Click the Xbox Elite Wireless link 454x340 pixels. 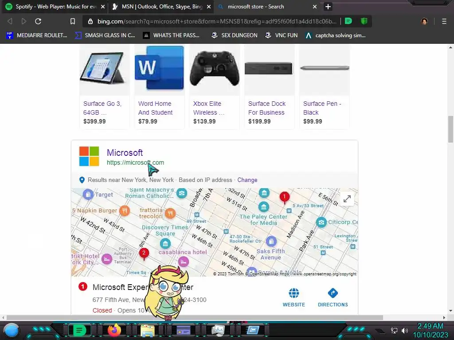click(x=208, y=108)
